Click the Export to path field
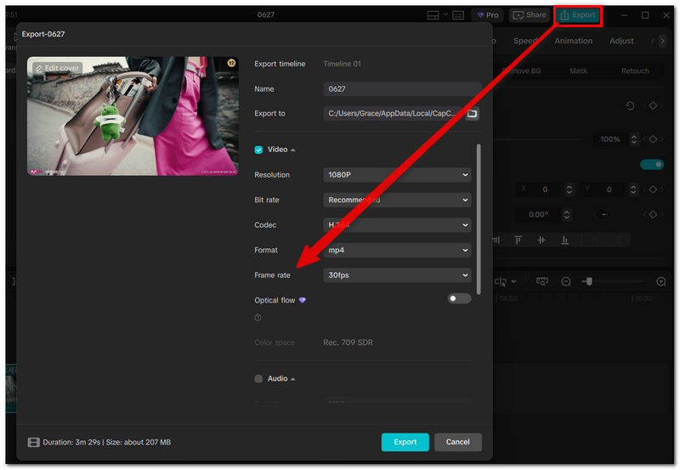The width and height of the screenshot is (680, 470). click(394, 114)
